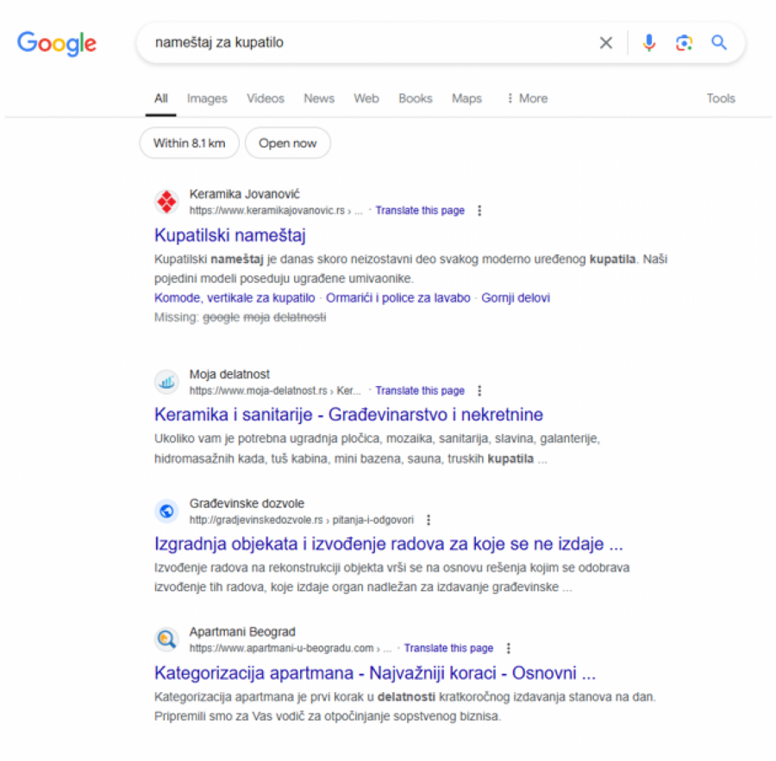776x761 pixels.
Task: Click the Google logo
Action: 57,43
